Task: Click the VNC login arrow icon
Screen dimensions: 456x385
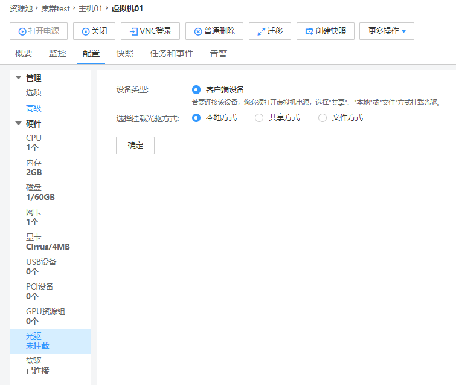Action: click(133, 31)
